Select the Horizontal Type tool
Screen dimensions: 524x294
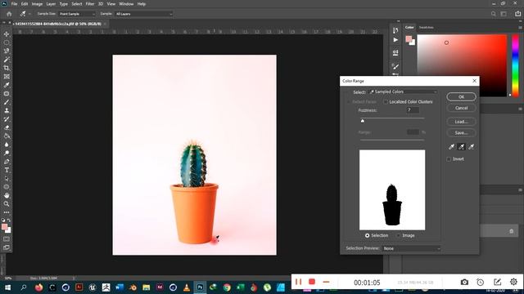7,170
